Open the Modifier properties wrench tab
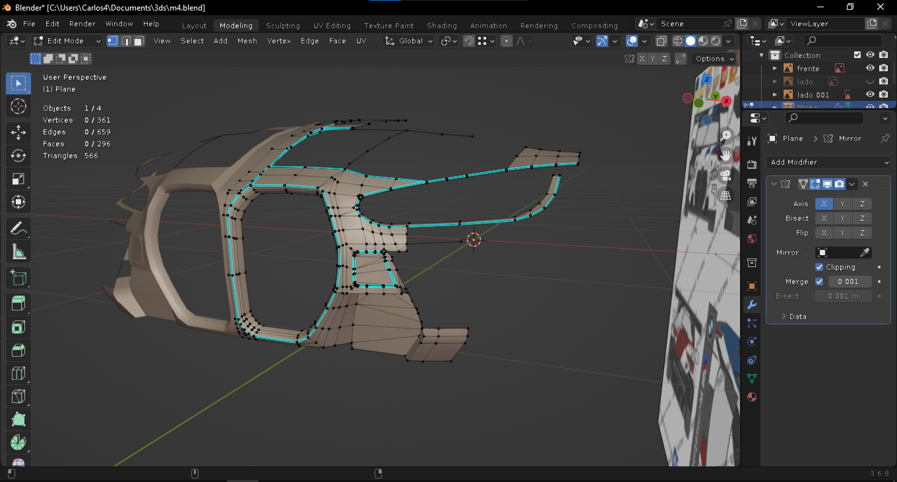Screen dimensions: 897x482 coord(751,305)
